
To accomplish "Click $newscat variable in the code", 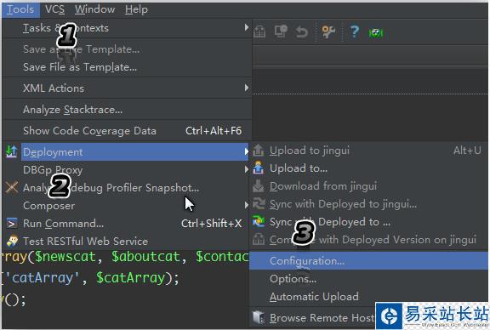I will [x=65, y=257].
